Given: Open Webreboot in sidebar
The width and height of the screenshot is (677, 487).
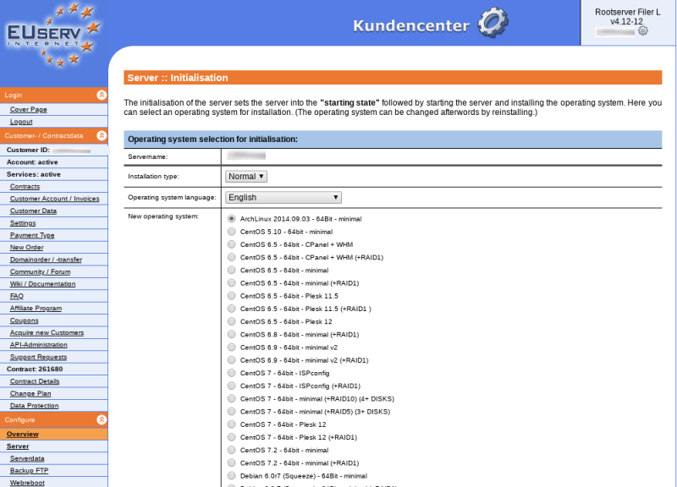Looking at the screenshot, I should (27, 483).
